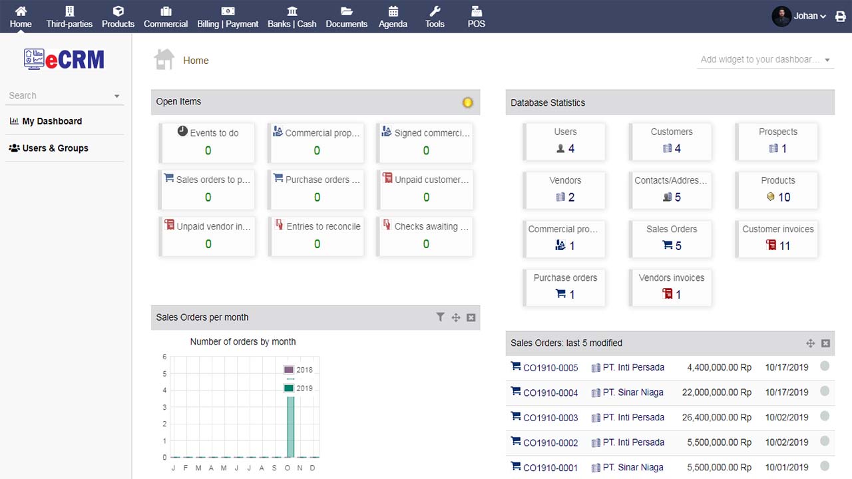Open the filter icon on Sales Orders chart
Screen dimensions: 852x479
click(440, 317)
